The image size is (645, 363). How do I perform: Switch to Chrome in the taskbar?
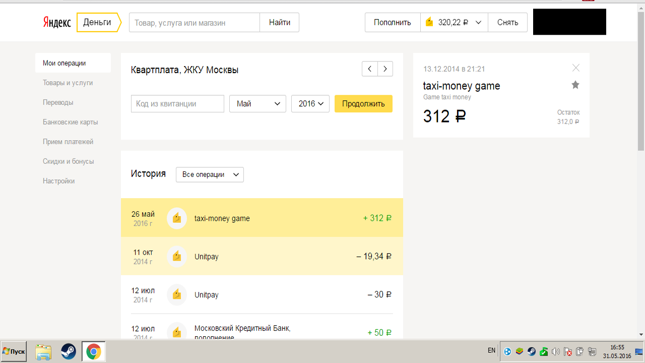click(93, 351)
